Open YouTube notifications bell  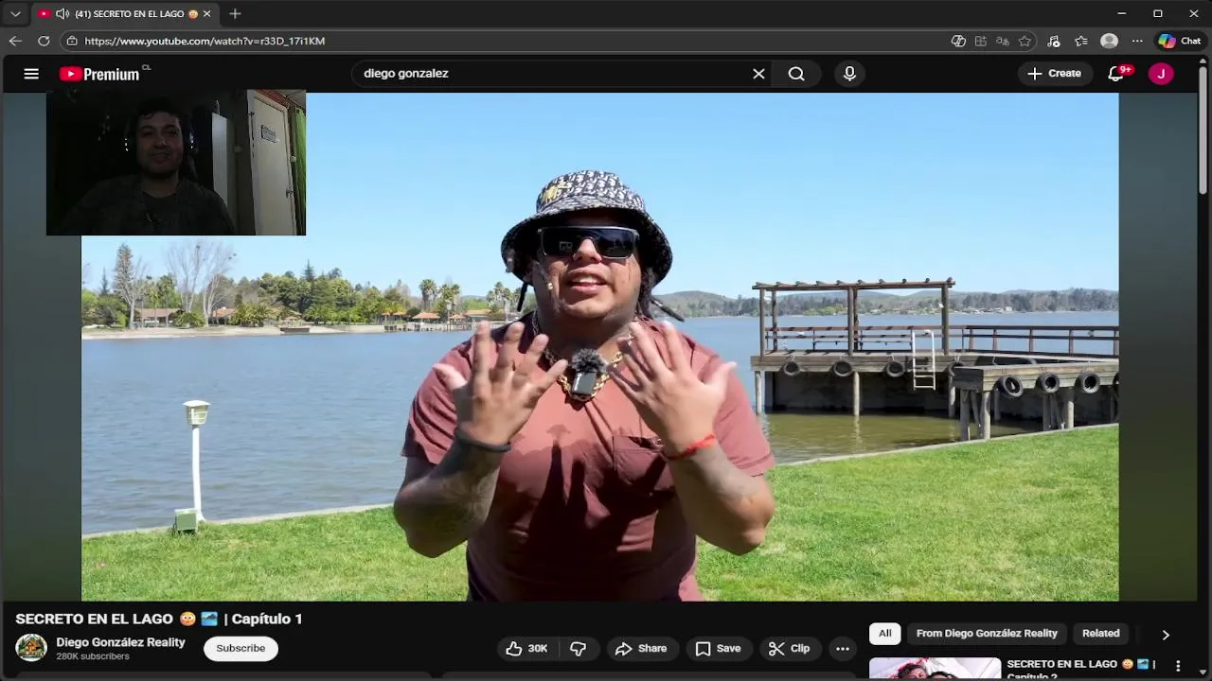(1116, 74)
